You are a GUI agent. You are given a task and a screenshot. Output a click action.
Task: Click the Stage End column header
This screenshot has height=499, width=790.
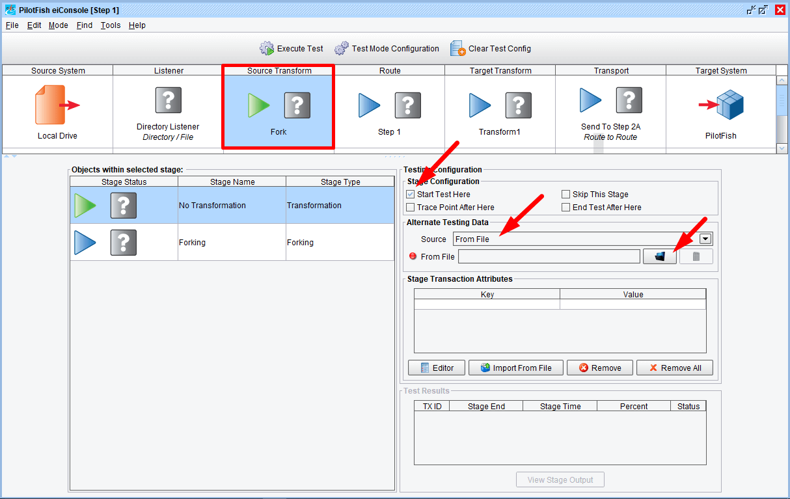pos(487,406)
